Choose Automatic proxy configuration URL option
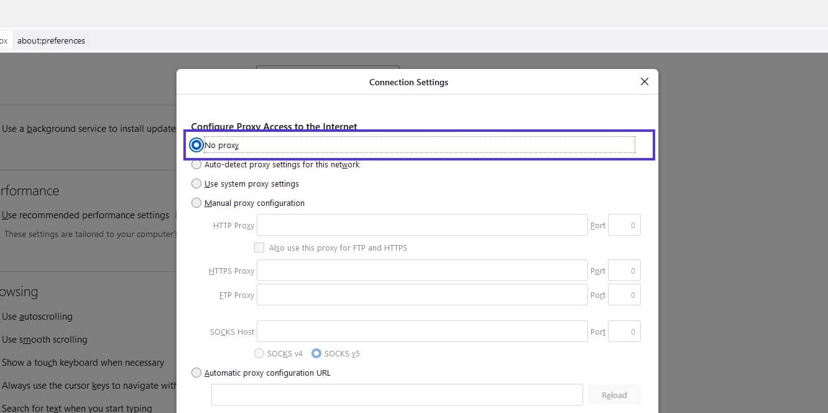Image resolution: width=828 pixels, height=413 pixels. [x=196, y=373]
